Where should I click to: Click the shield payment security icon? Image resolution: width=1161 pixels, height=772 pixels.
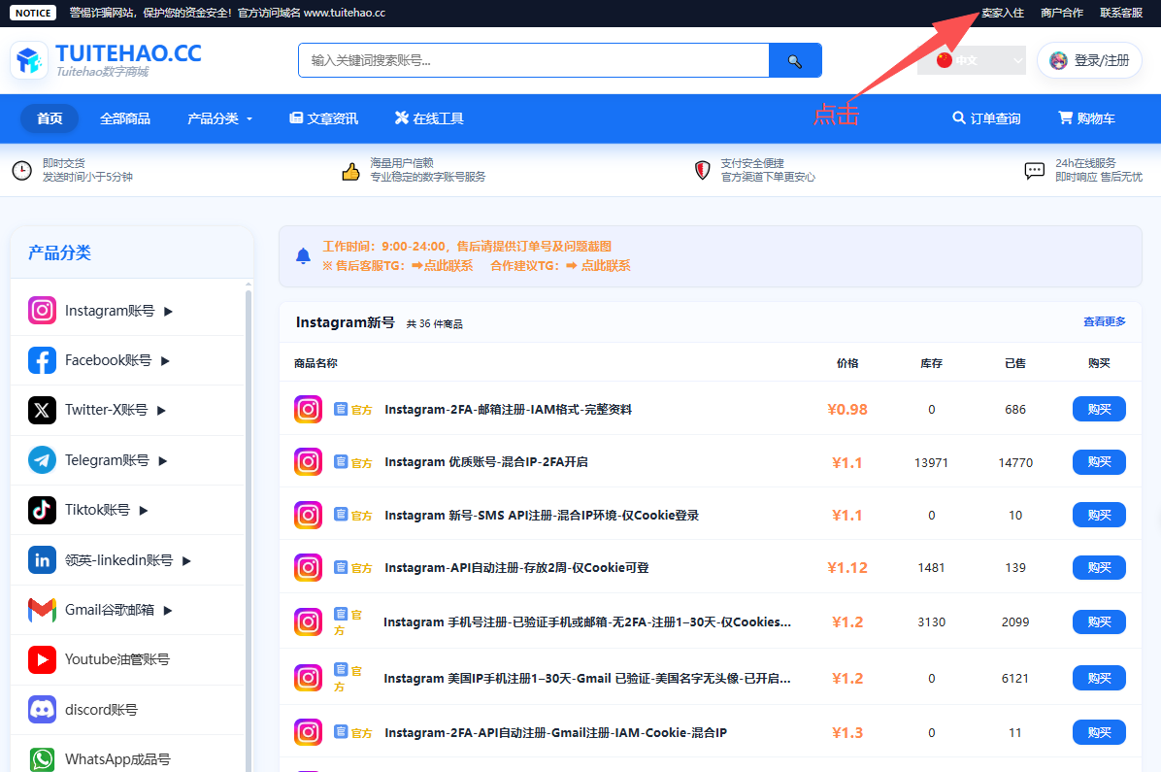[702, 170]
